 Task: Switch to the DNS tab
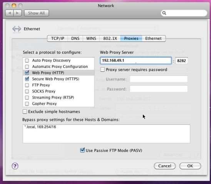coord(75,38)
